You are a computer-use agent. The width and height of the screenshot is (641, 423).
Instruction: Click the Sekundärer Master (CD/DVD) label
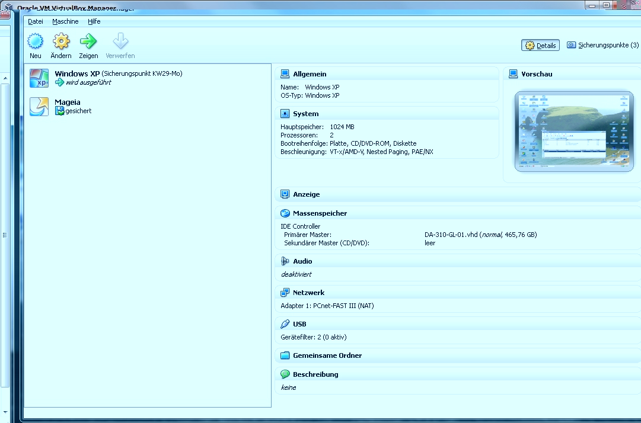click(x=327, y=243)
